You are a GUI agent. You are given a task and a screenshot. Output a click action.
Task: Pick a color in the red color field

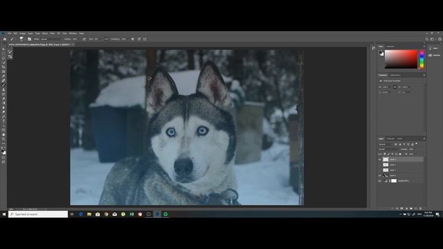coord(401,59)
